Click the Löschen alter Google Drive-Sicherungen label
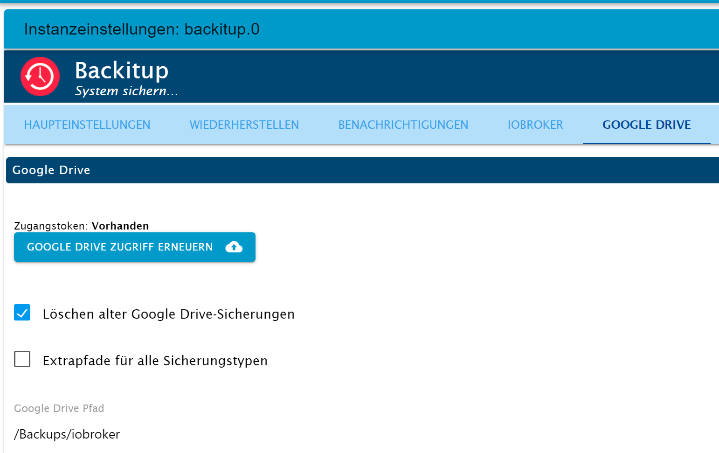Viewport: 719px width, 453px height. (169, 314)
